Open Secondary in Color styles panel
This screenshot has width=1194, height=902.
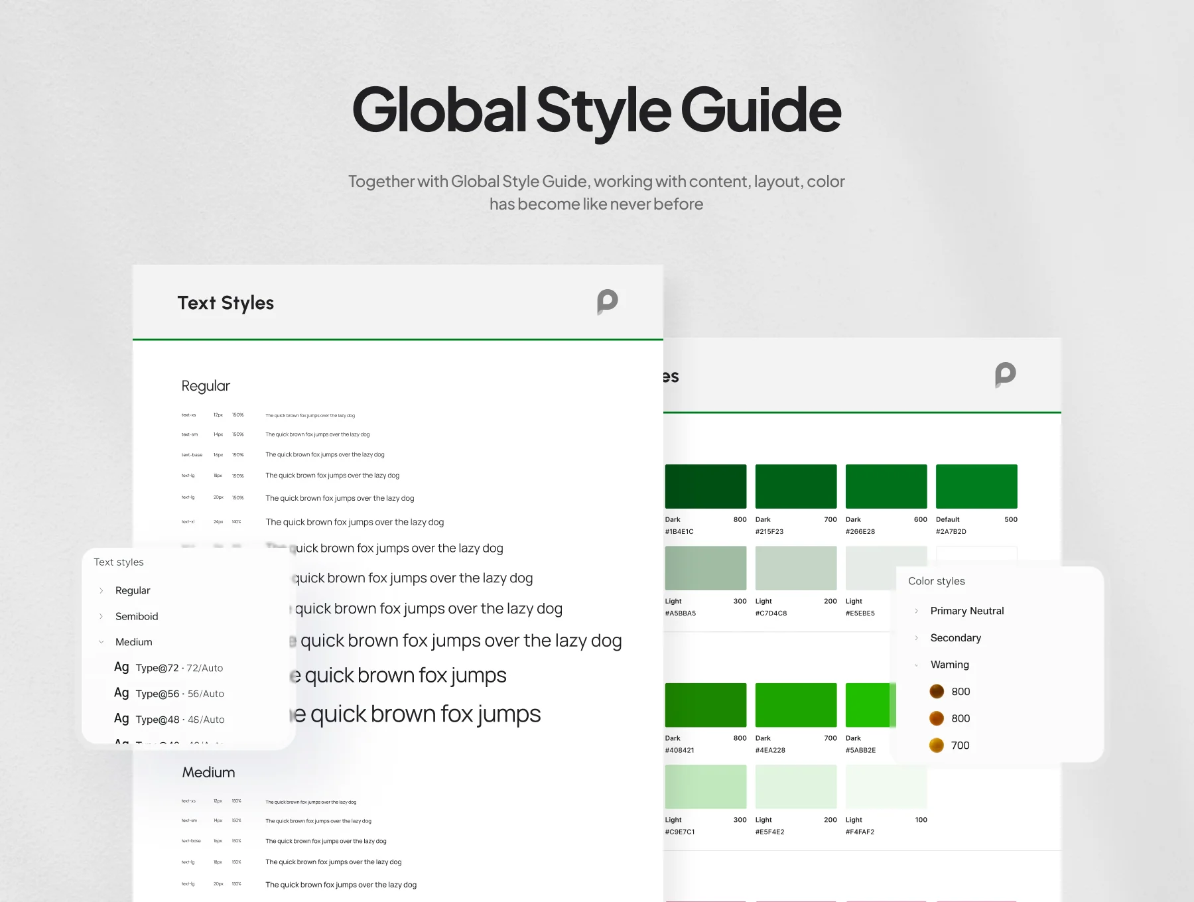click(x=955, y=638)
